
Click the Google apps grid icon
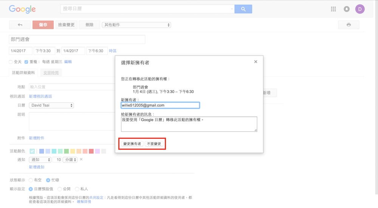coord(333,9)
